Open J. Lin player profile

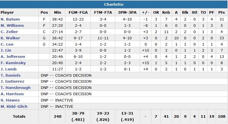coord(6,50)
